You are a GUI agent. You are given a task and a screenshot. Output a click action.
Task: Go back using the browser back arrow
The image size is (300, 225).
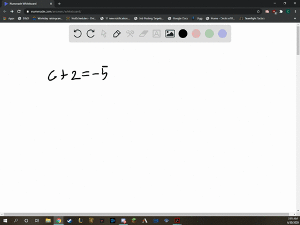point(5,11)
